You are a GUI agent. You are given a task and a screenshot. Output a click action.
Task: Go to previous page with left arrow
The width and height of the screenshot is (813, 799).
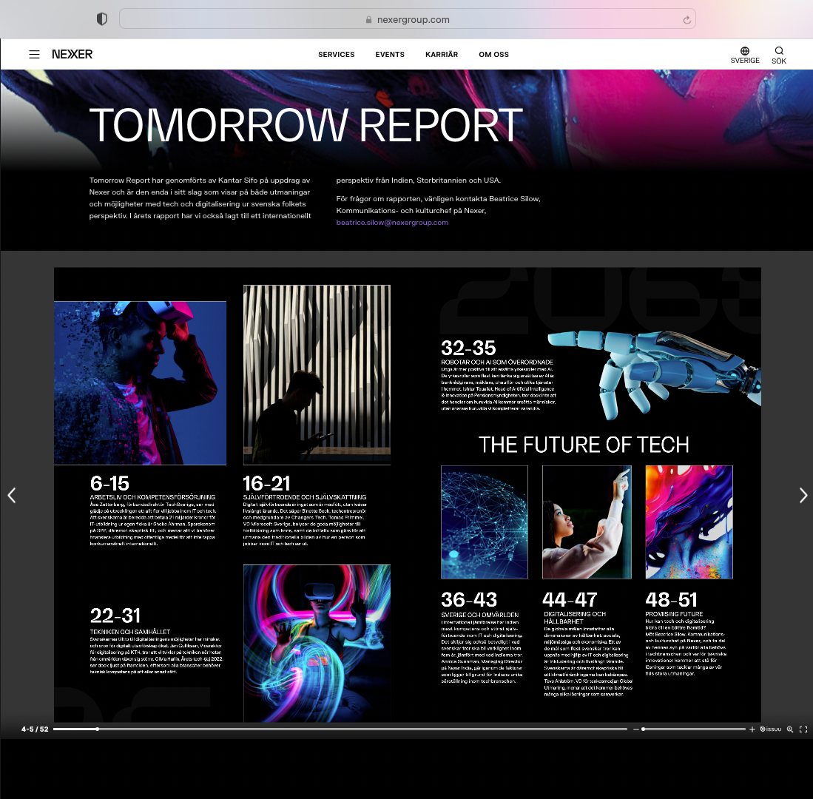11,495
